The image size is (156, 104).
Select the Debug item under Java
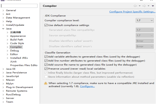click(14, 51)
